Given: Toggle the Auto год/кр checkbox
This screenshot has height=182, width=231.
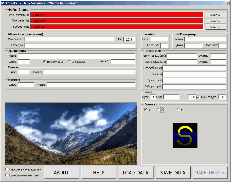Looking at the screenshot, I should pos(198,97).
